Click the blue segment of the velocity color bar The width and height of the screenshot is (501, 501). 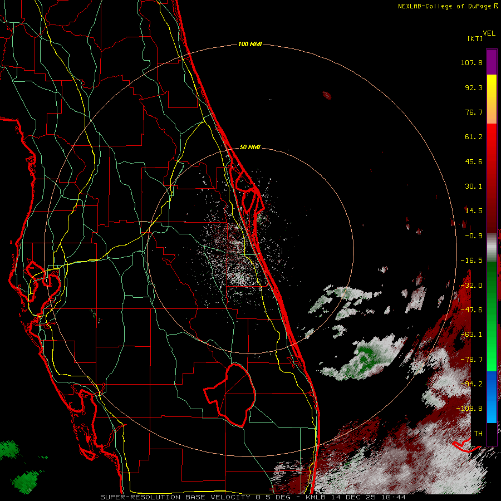click(x=492, y=397)
